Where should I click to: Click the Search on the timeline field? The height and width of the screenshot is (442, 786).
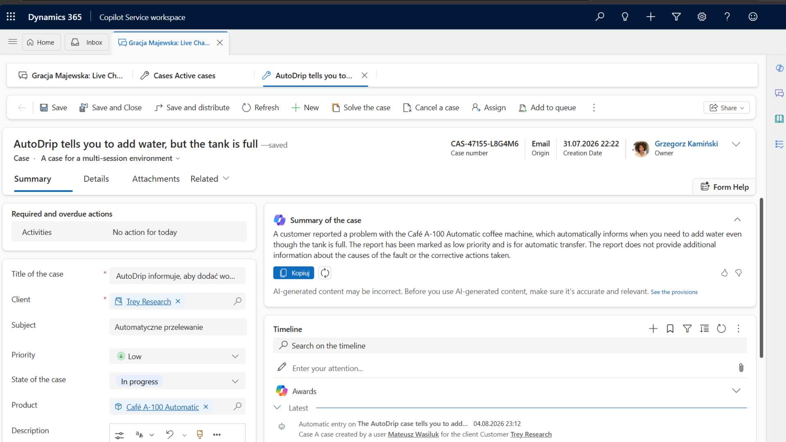[510, 345]
